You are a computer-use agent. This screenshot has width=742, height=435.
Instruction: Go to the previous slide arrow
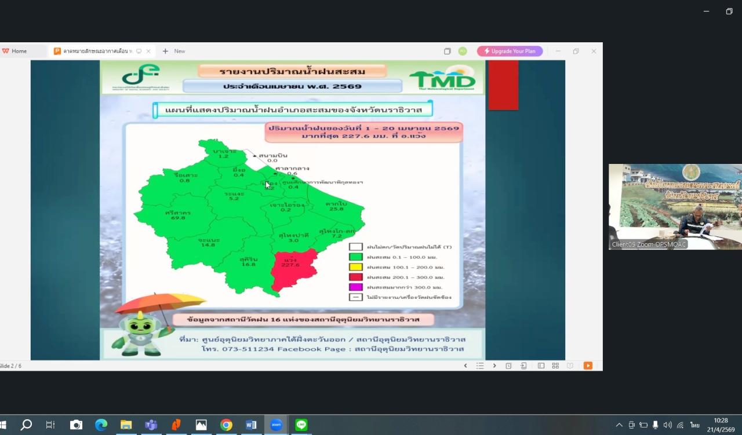pos(465,365)
